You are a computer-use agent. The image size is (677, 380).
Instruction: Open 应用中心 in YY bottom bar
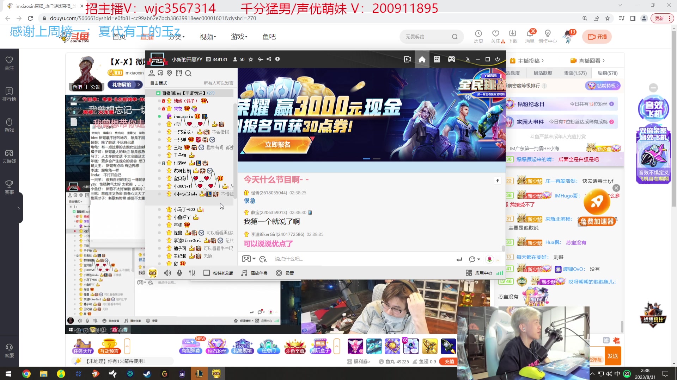pos(479,273)
